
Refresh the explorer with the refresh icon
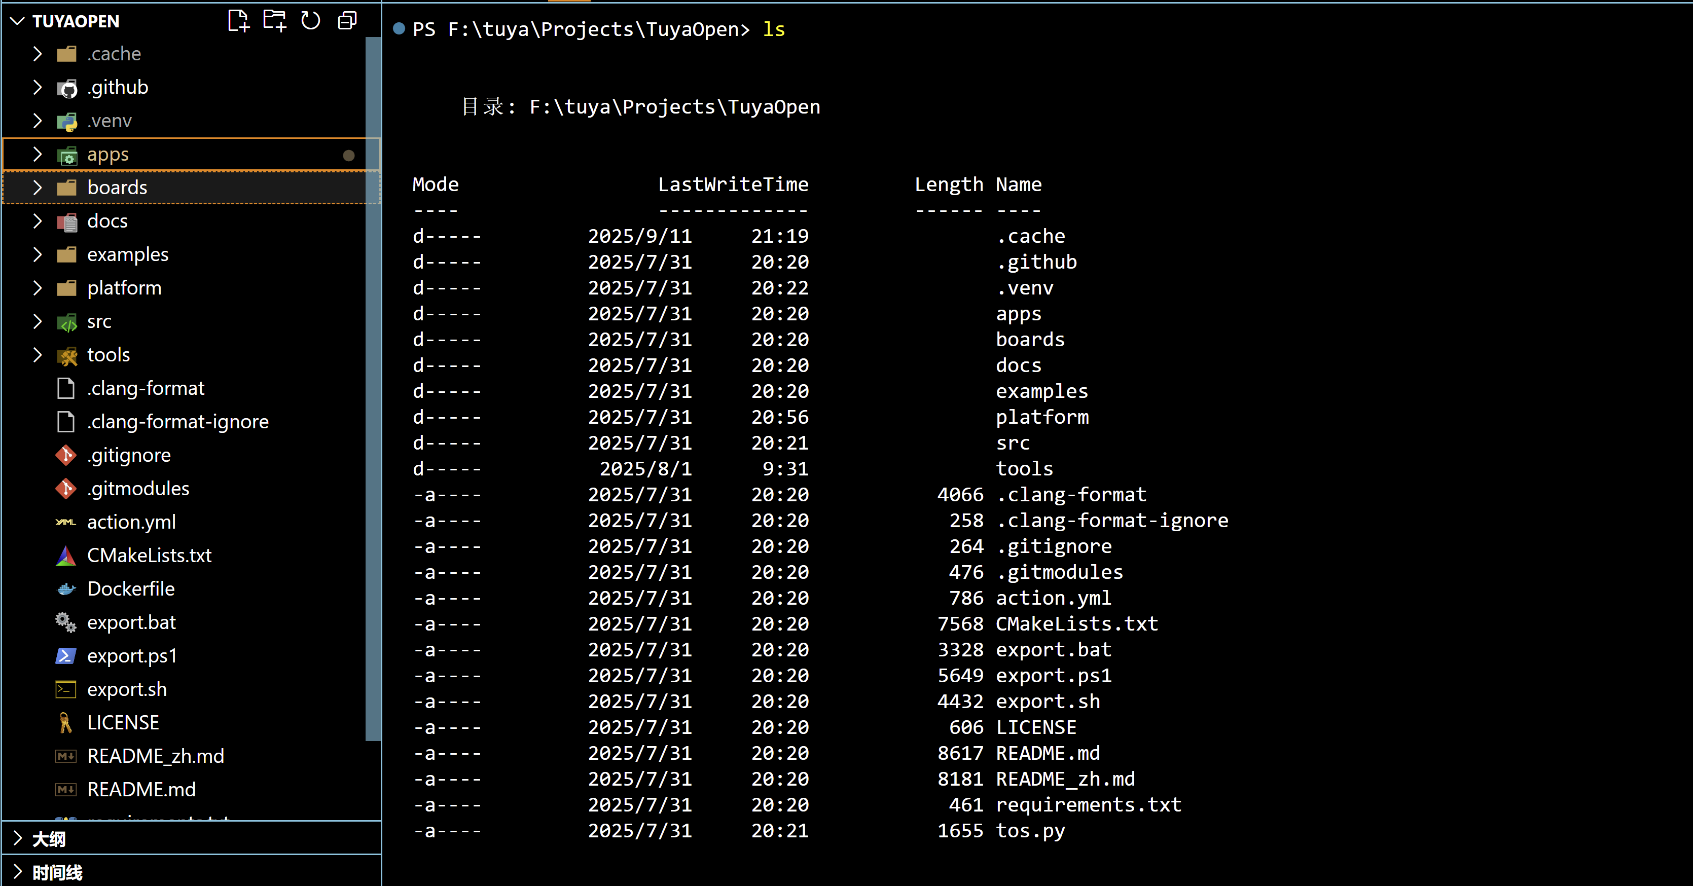(x=311, y=21)
